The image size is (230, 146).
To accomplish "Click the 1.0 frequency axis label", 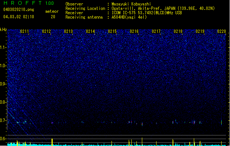I will pos(3,66).
